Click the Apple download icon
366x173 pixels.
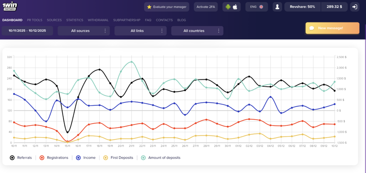point(235,7)
